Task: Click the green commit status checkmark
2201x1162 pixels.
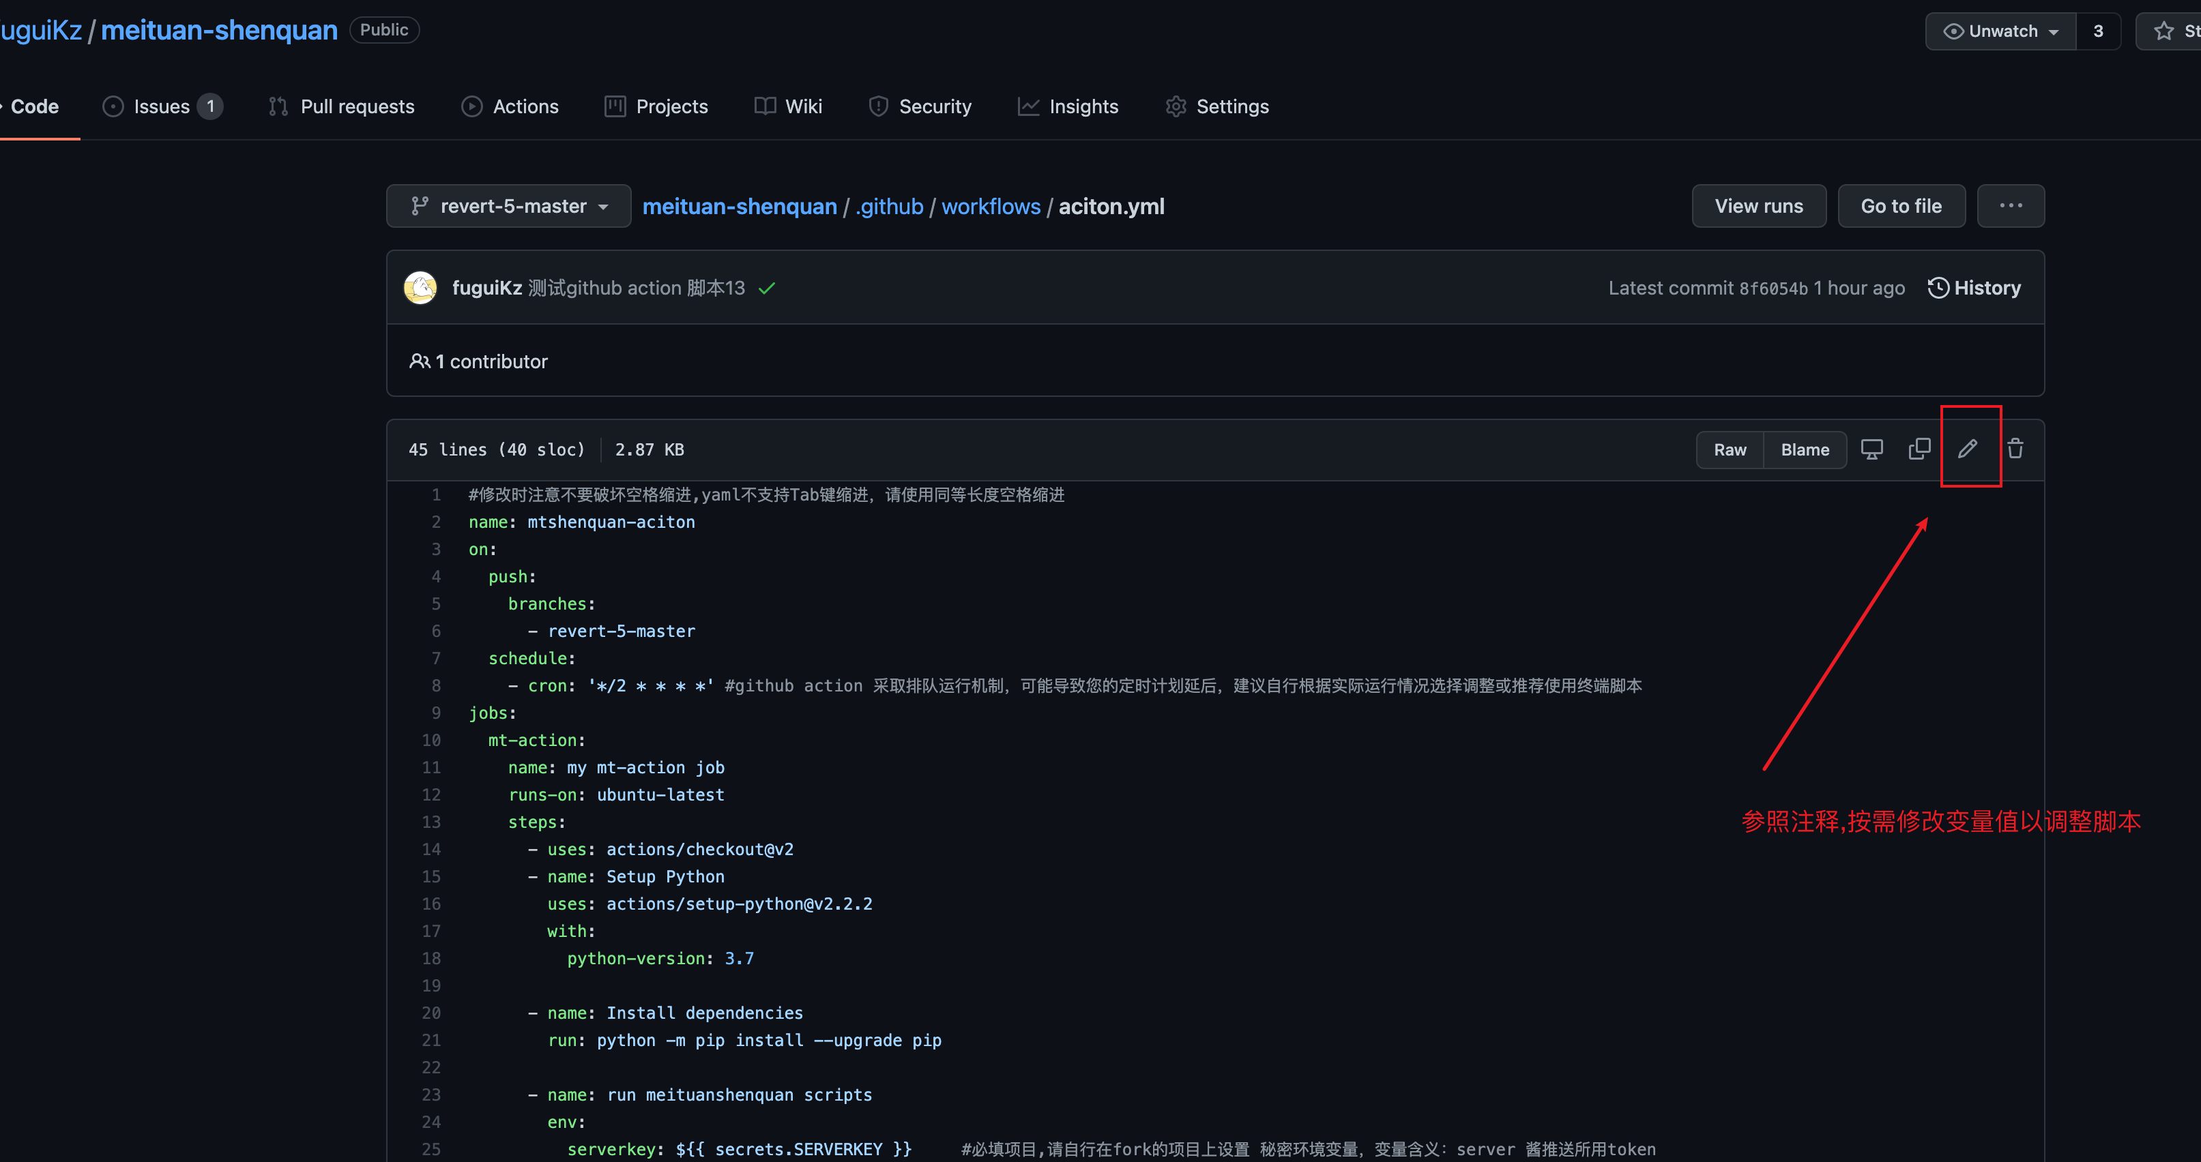Action: pyautogui.click(x=766, y=288)
